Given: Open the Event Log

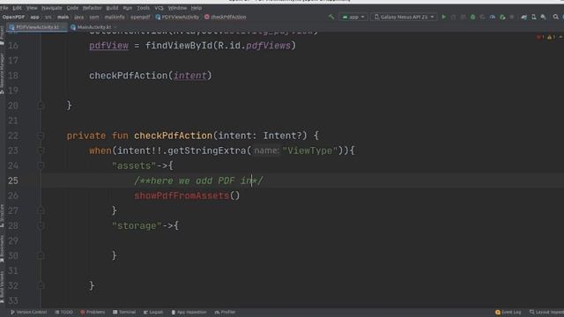Looking at the screenshot, I should pos(508,312).
